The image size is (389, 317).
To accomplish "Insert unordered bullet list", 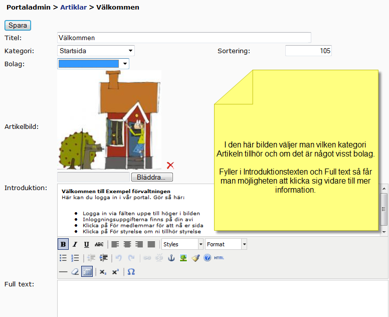I will pyautogui.click(x=63, y=258).
